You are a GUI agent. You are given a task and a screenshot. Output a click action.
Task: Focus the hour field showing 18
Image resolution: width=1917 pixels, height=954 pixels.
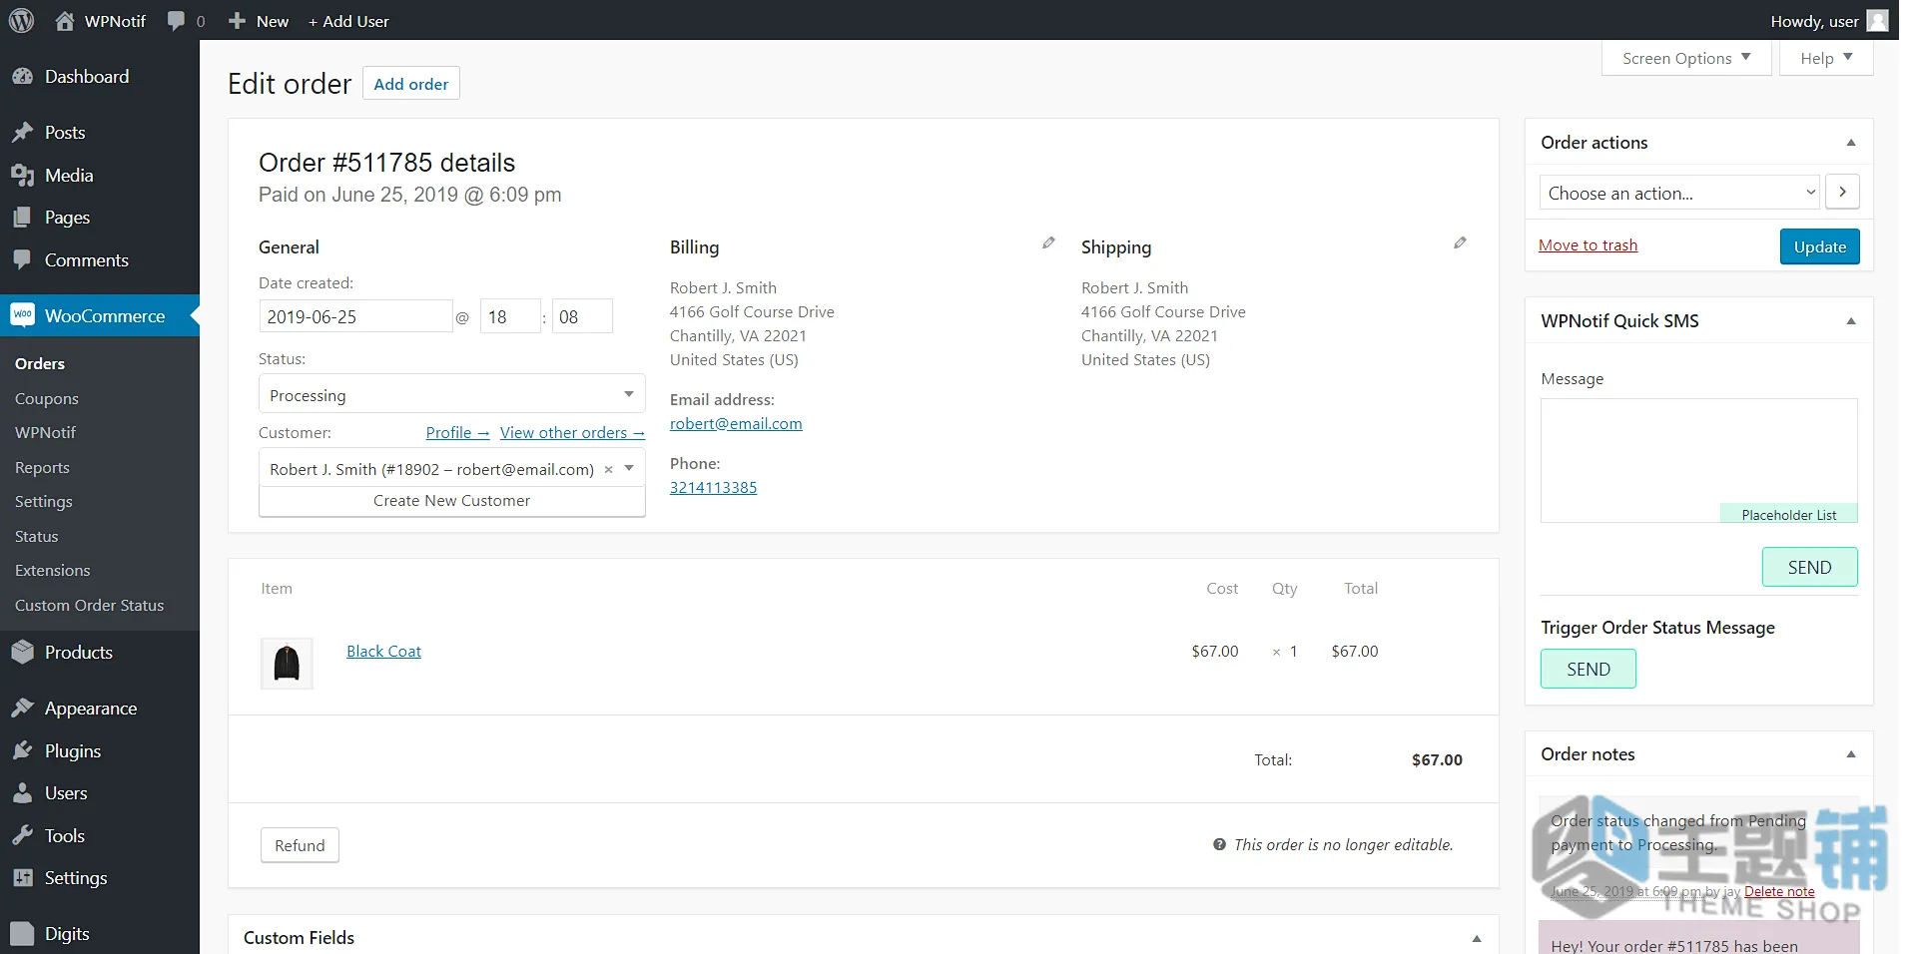click(510, 316)
